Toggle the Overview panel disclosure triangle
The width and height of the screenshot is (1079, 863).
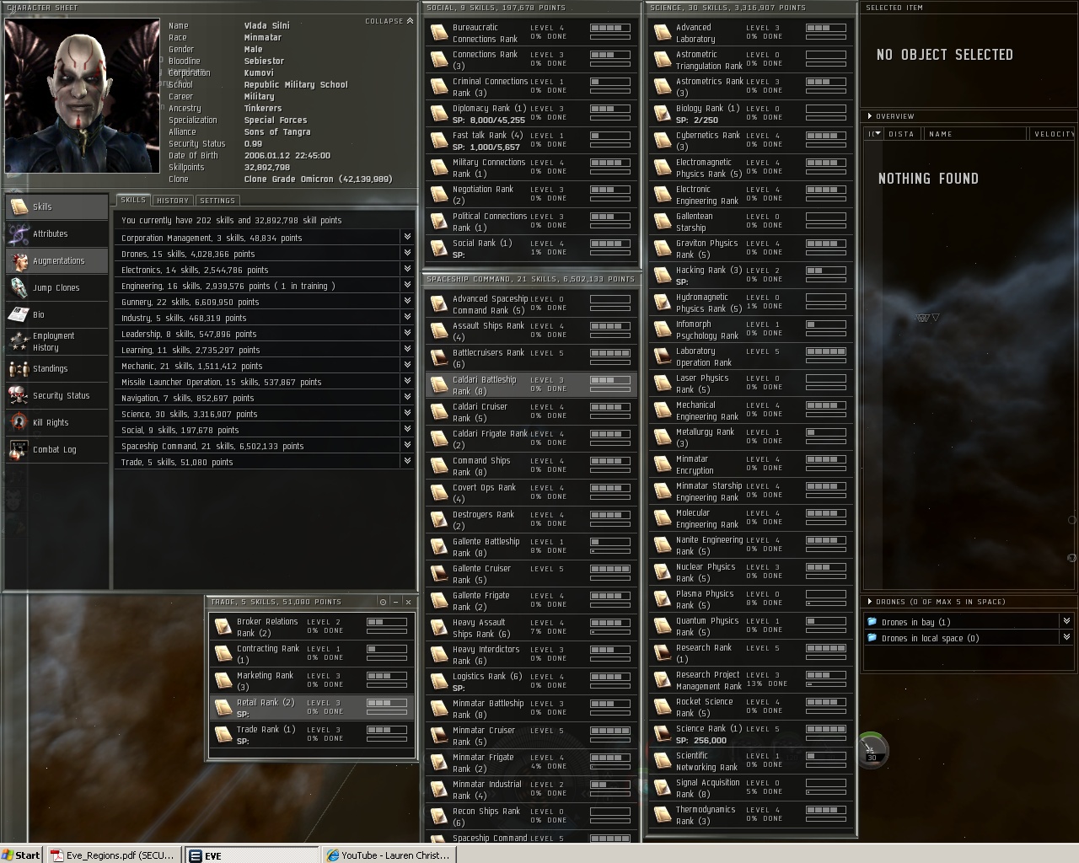point(869,116)
